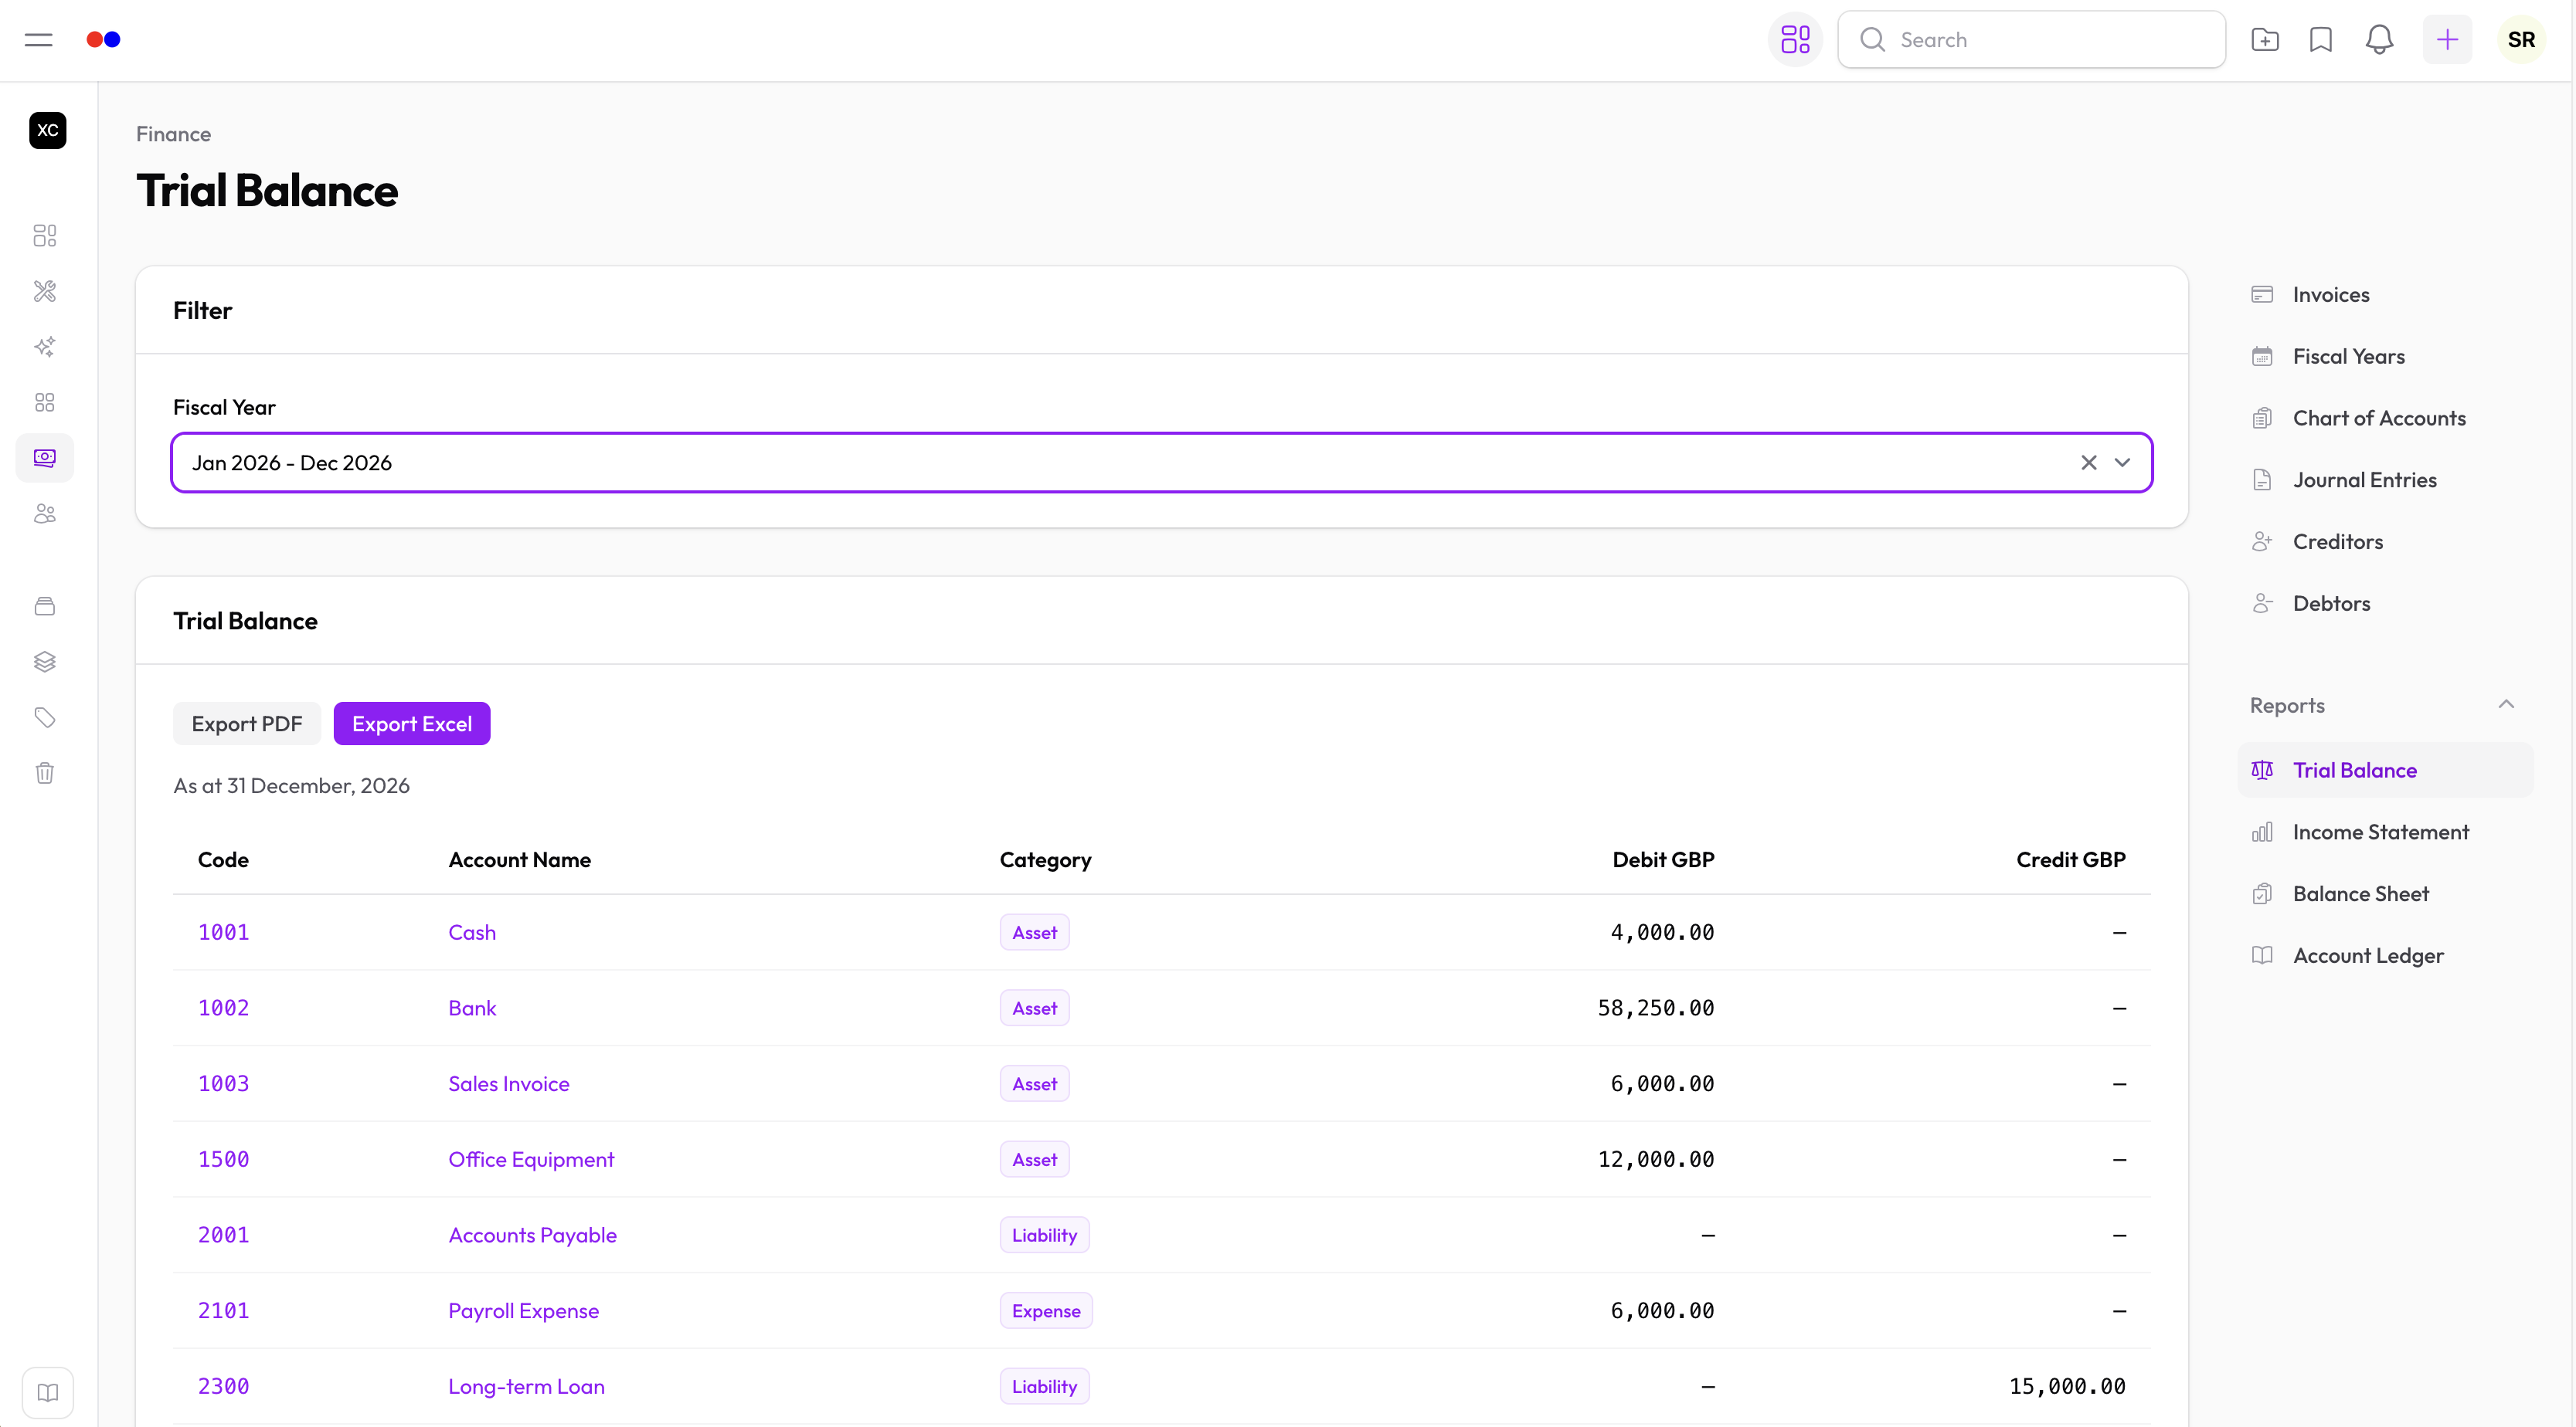
Task: Click the Fiscal Year field showing Jan 2026 - Dec 2026
Action: tap(1161, 463)
